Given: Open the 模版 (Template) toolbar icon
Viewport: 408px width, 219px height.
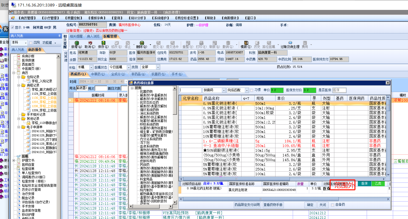Looking at the screenshot, I should click(246, 43).
